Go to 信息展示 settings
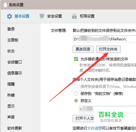This screenshot has width=136, height=132. tap(15, 73)
